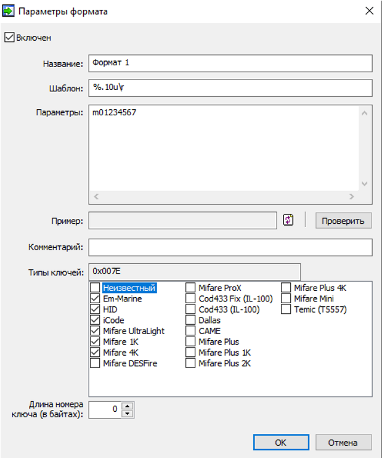Viewport: 382px width, 458px height.
Task: Click Параметры scrollbar up arrow
Action: point(365,113)
